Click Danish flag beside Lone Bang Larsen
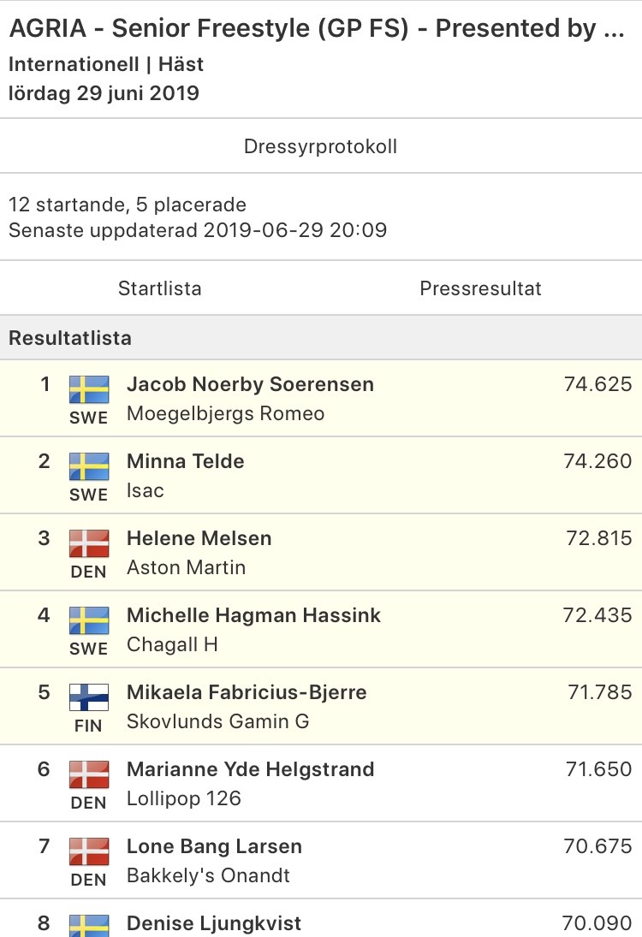642x937 pixels. click(x=89, y=851)
